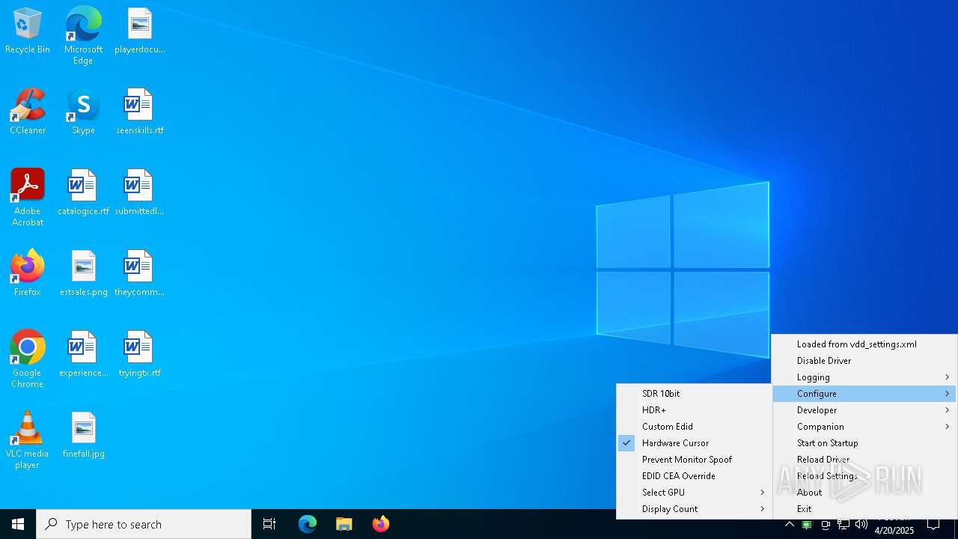Toggle the SDR 10bit option
The width and height of the screenshot is (958, 539).
(694, 394)
